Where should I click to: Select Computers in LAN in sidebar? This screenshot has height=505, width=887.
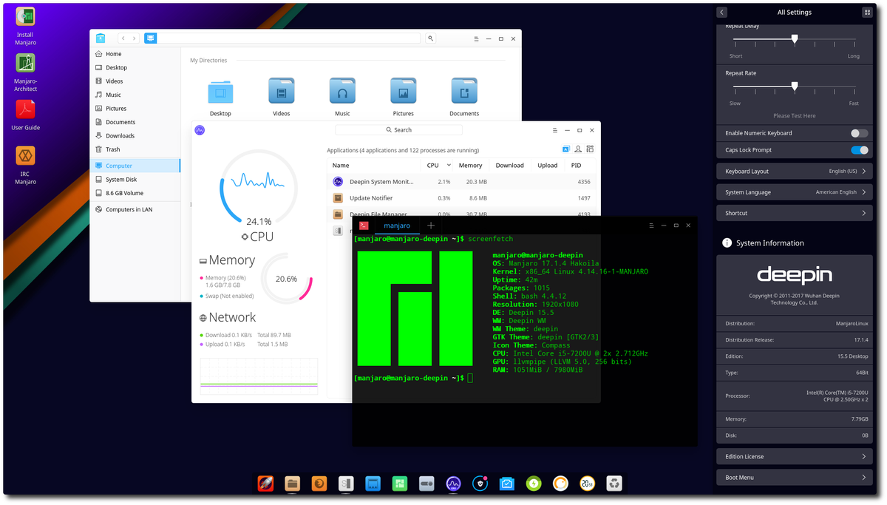135,209
